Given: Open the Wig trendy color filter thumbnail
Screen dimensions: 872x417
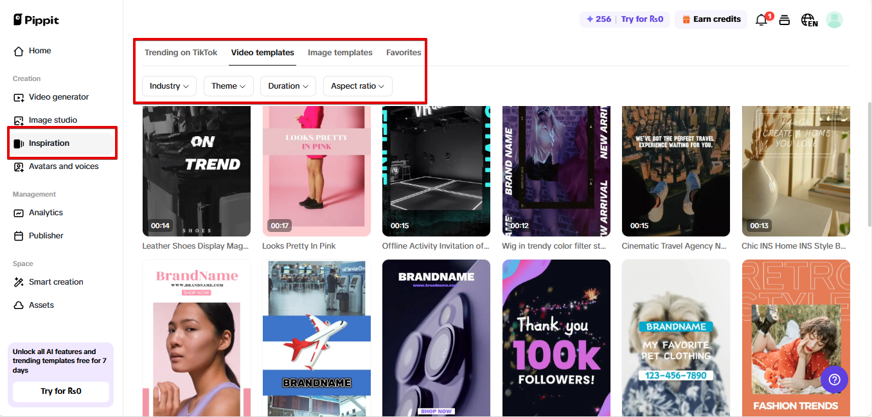Looking at the screenshot, I should point(556,171).
